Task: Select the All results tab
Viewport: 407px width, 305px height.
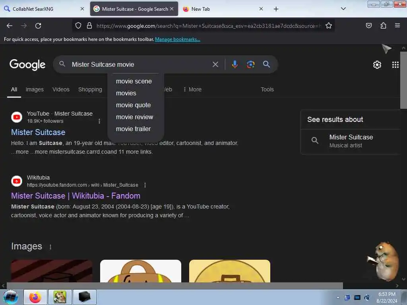Action: click(x=14, y=89)
